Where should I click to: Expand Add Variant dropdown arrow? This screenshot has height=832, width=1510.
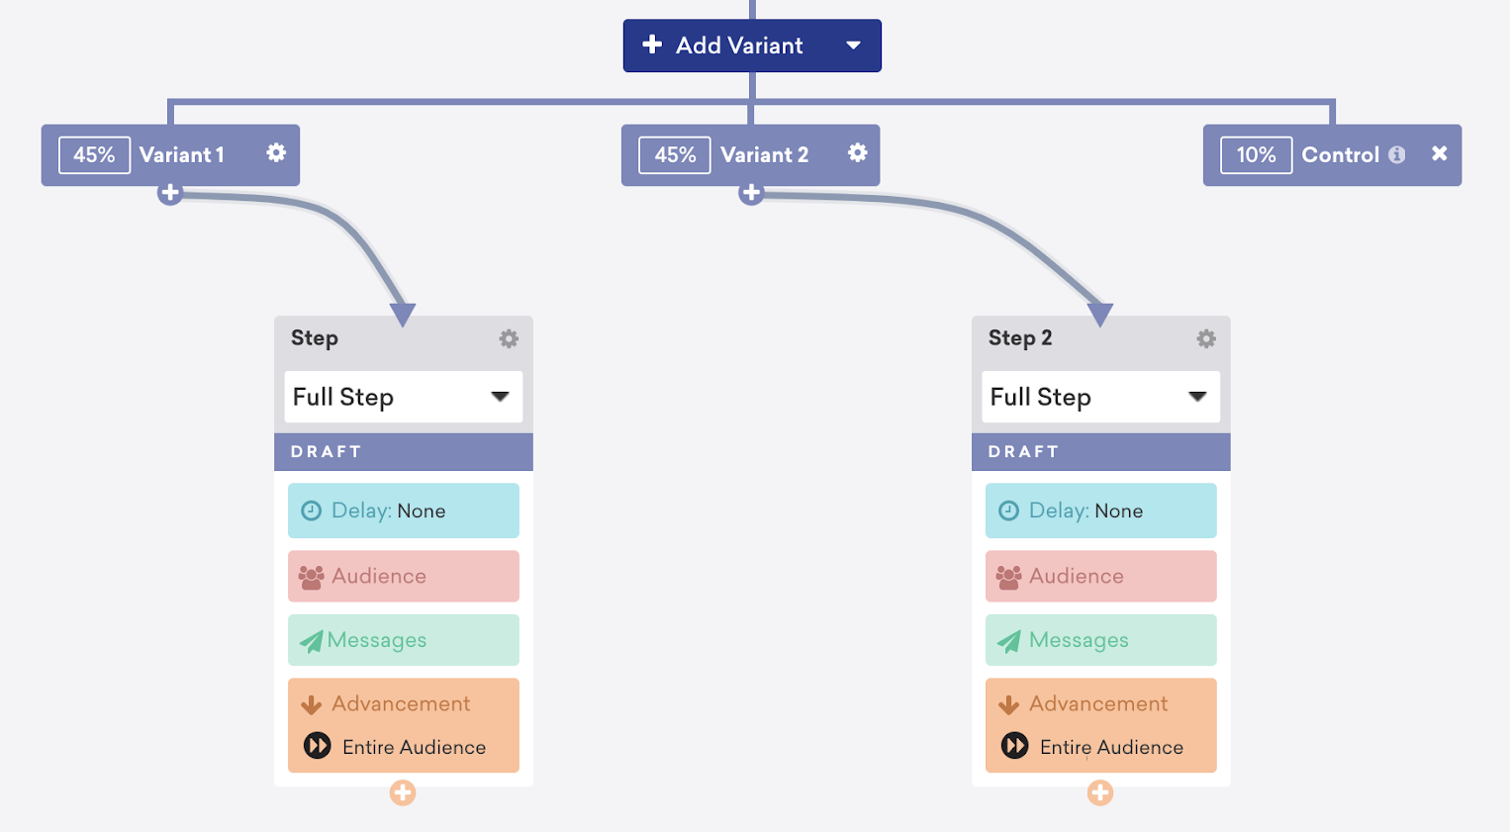[853, 46]
